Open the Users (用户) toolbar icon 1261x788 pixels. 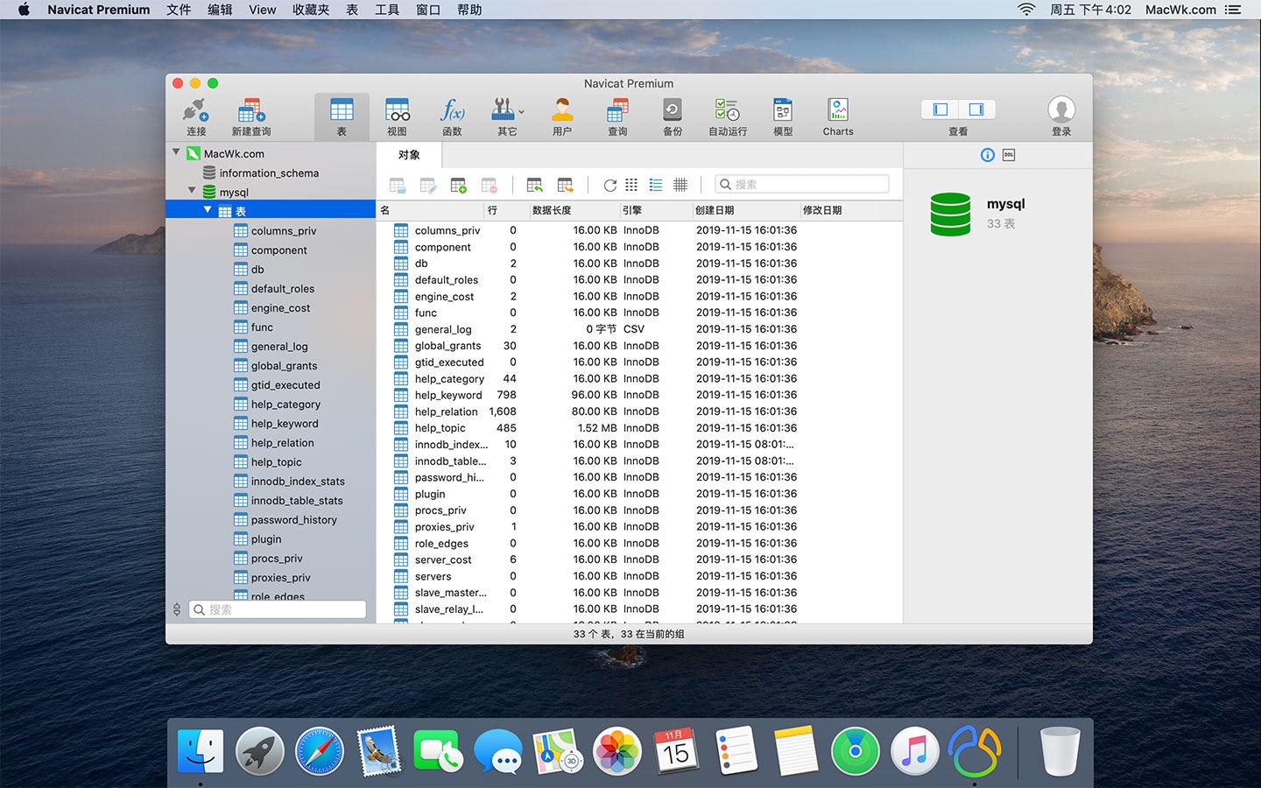coord(562,116)
